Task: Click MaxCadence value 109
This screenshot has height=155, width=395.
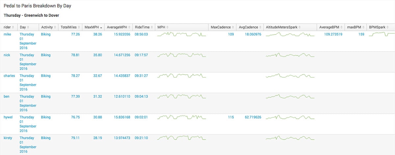Action: 231,34
